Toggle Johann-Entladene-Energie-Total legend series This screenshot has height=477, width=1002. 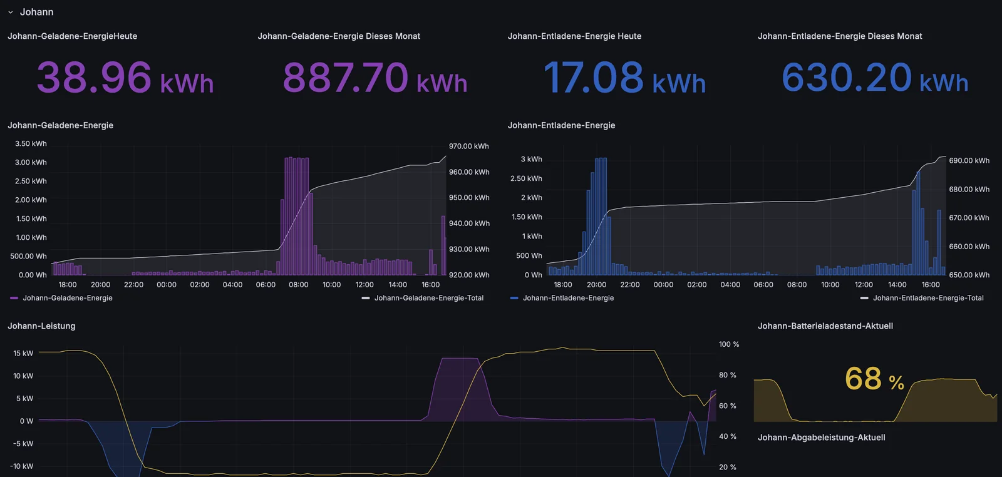(928, 298)
